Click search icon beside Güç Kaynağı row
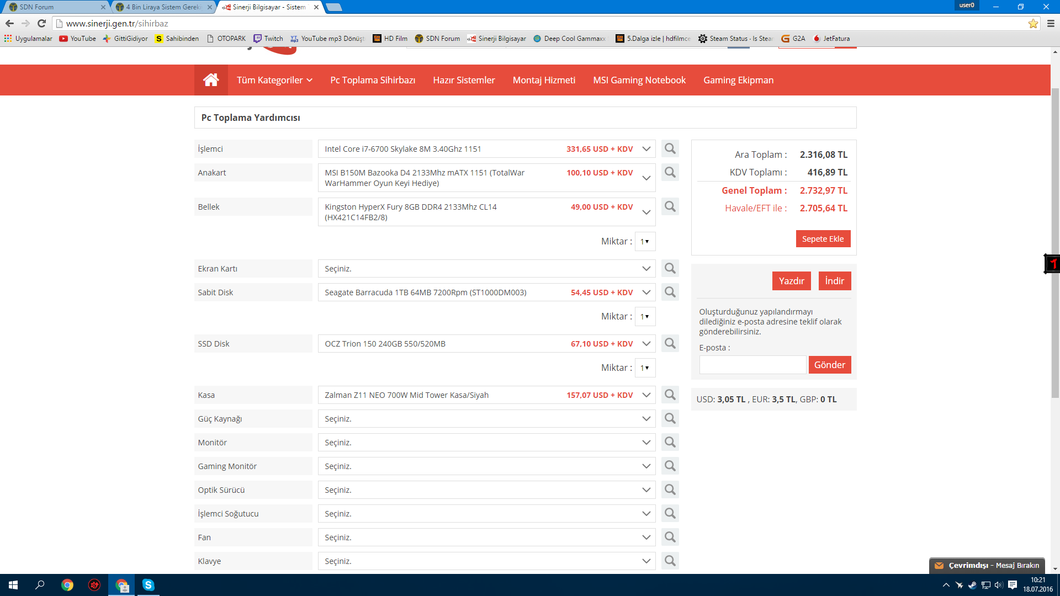Screen dimensions: 1060x596 click(670, 419)
